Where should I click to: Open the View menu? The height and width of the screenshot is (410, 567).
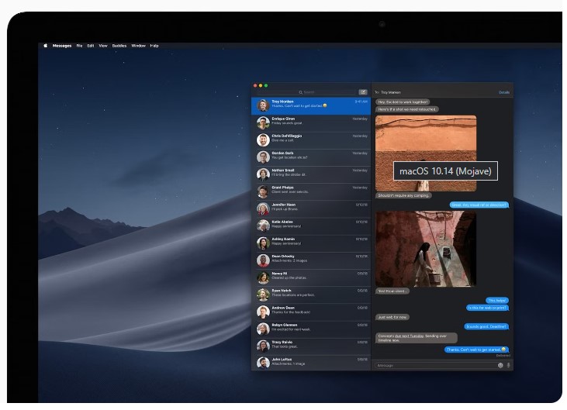103,46
